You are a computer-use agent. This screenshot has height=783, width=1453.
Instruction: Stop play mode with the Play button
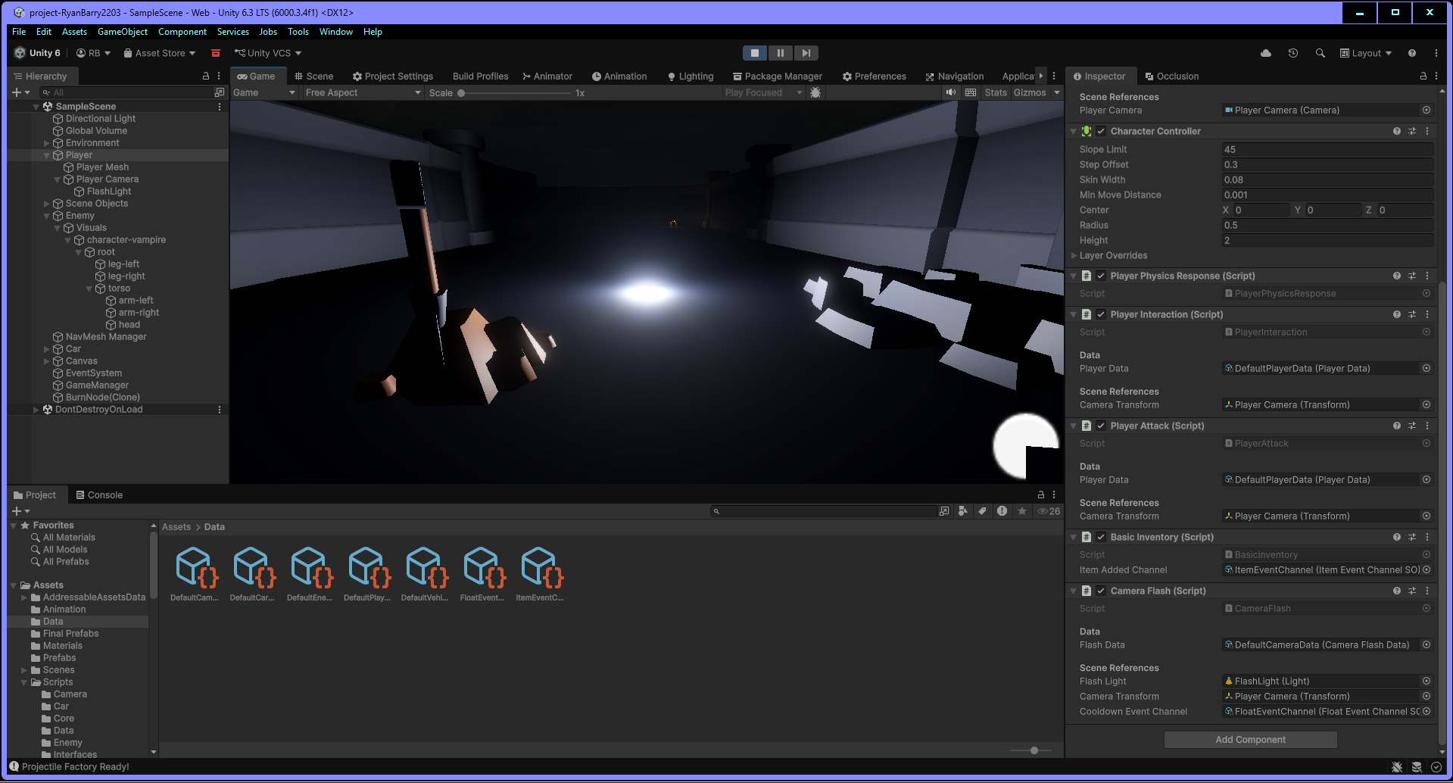(754, 53)
